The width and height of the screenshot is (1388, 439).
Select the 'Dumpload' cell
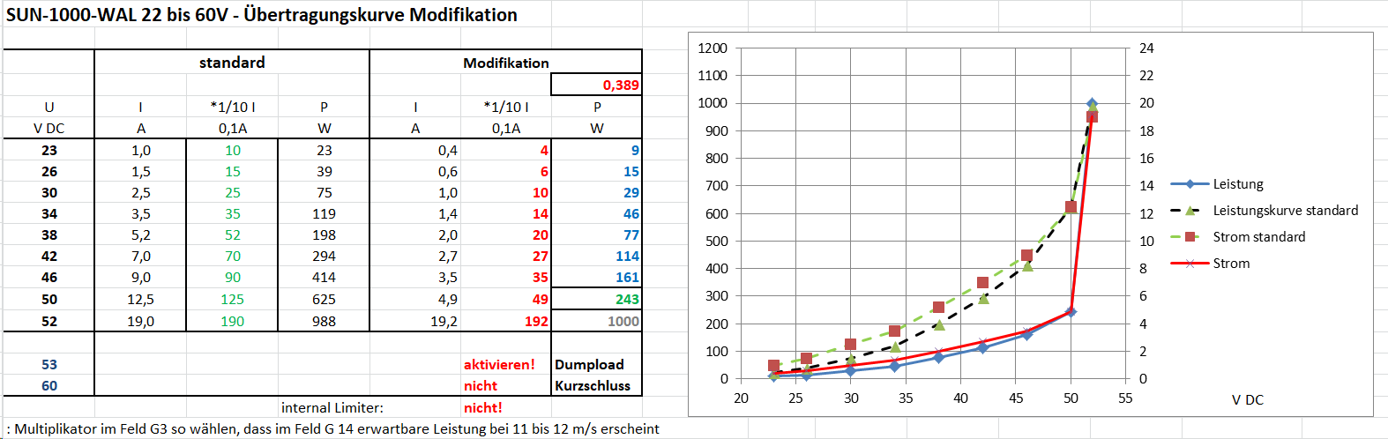(589, 365)
